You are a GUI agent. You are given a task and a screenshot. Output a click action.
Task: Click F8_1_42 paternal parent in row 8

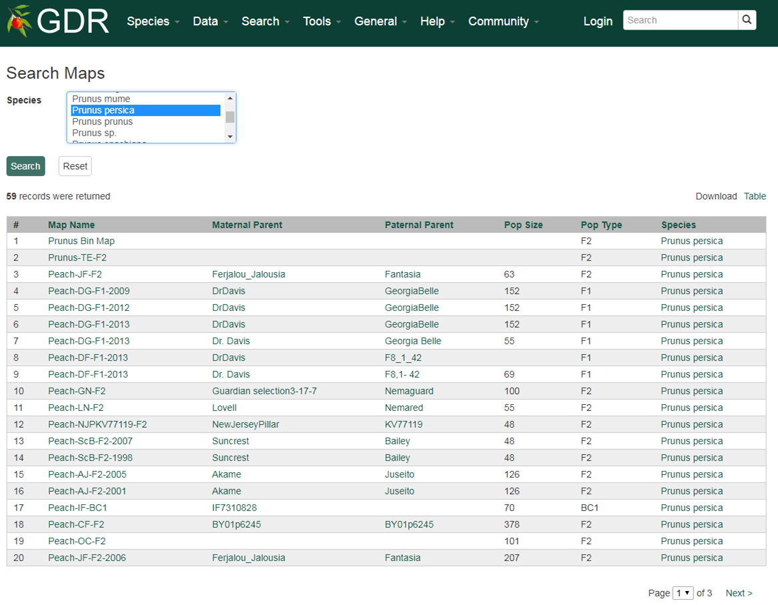403,358
